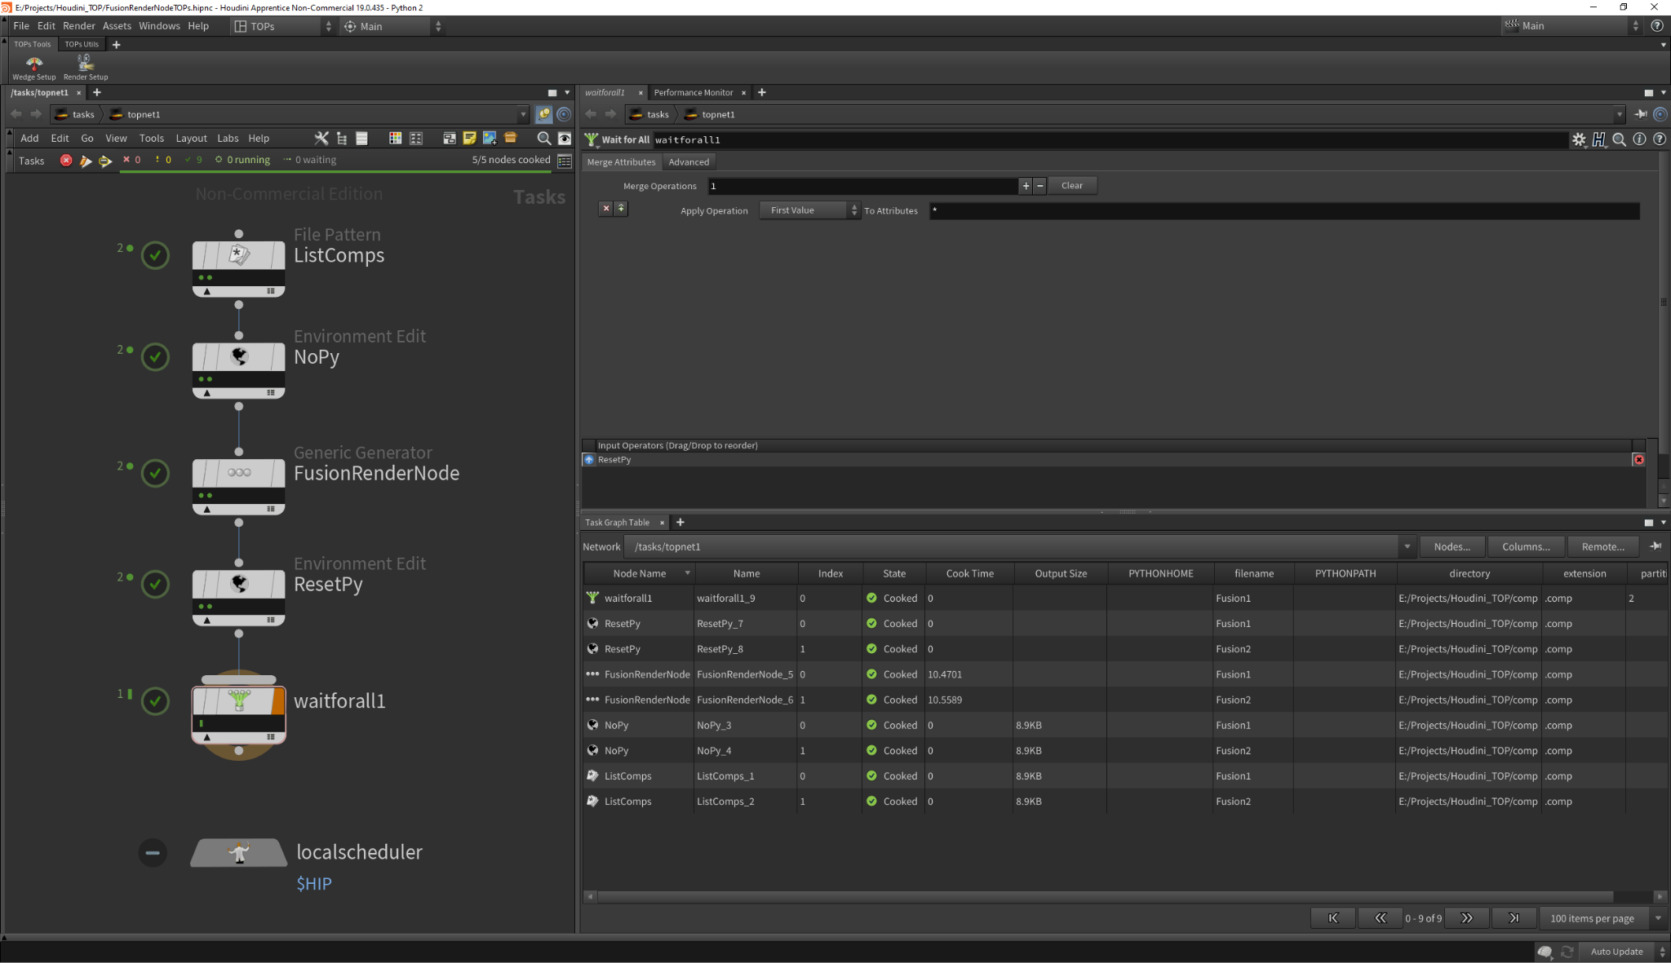Open the Assets menu
Image resolution: width=1671 pixels, height=963 pixels.
(x=117, y=26)
